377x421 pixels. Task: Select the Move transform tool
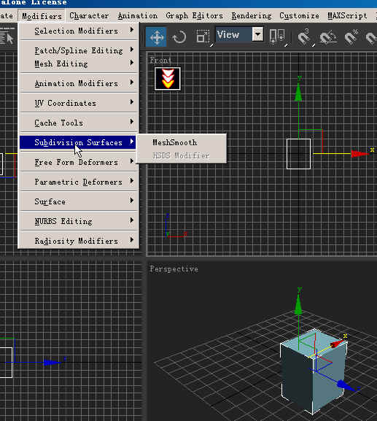coord(156,36)
